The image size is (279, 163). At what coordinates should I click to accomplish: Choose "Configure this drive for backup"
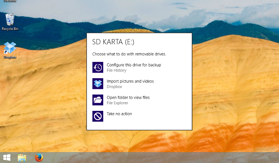[x=134, y=65]
